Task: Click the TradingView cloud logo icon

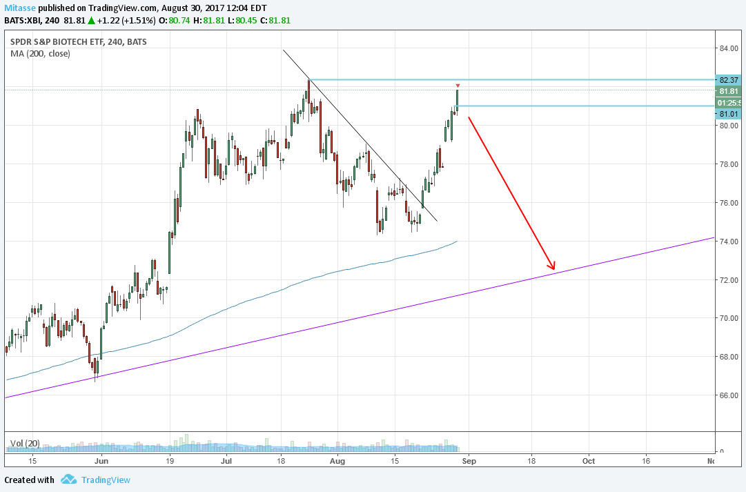Action: (68, 480)
